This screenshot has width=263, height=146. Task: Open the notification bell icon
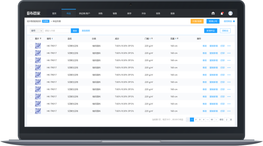(x=222, y=13)
